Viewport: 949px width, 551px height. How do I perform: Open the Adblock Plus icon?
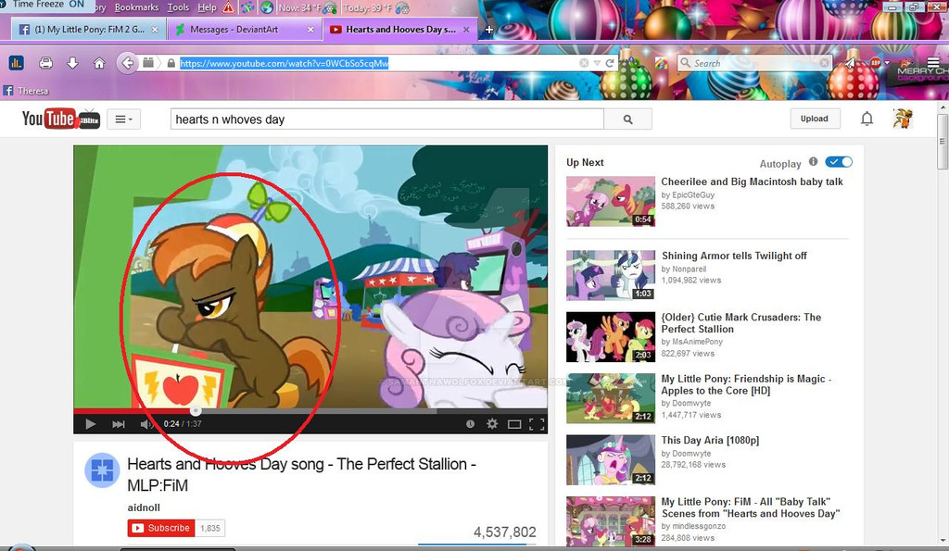[x=876, y=62]
